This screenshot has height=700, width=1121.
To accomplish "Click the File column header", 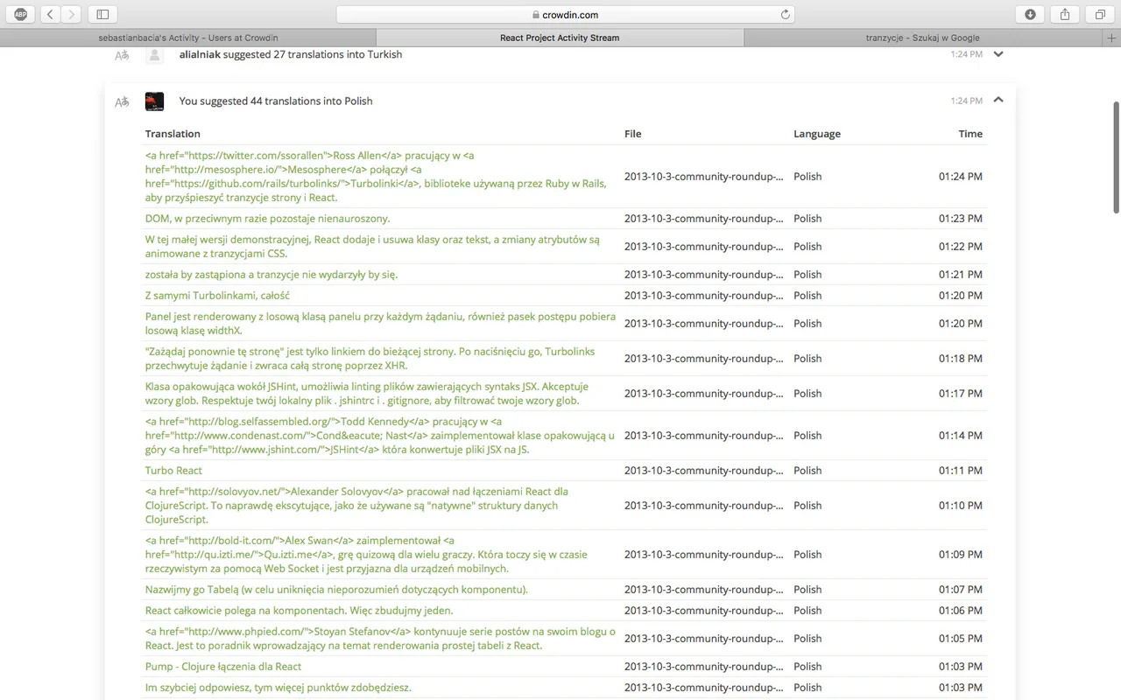I will click(633, 134).
